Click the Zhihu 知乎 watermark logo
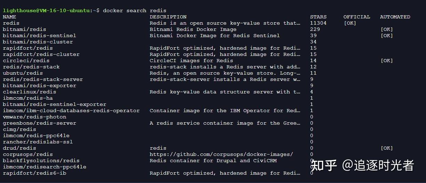The width and height of the screenshot is (426, 183). 325,165
